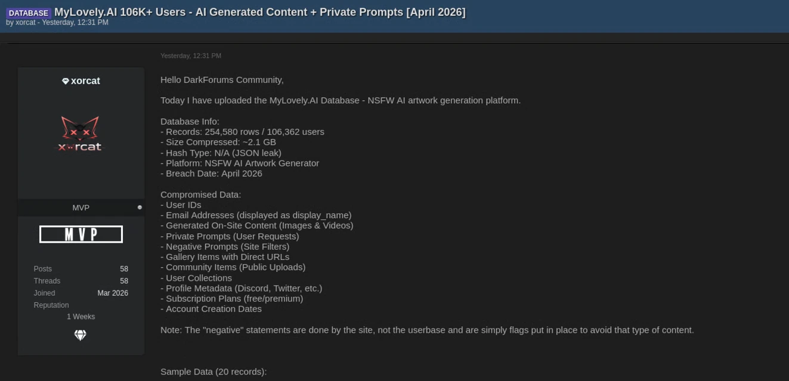The width and height of the screenshot is (789, 381).
Task: Open the MyLovely.AI thread title
Action: [x=259, y=13]
